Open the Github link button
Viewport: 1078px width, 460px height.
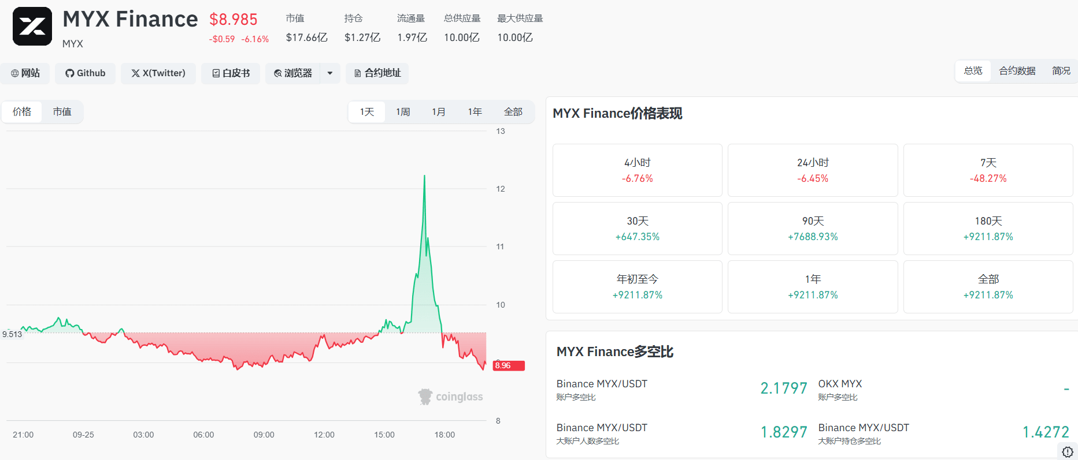[86, 73]
